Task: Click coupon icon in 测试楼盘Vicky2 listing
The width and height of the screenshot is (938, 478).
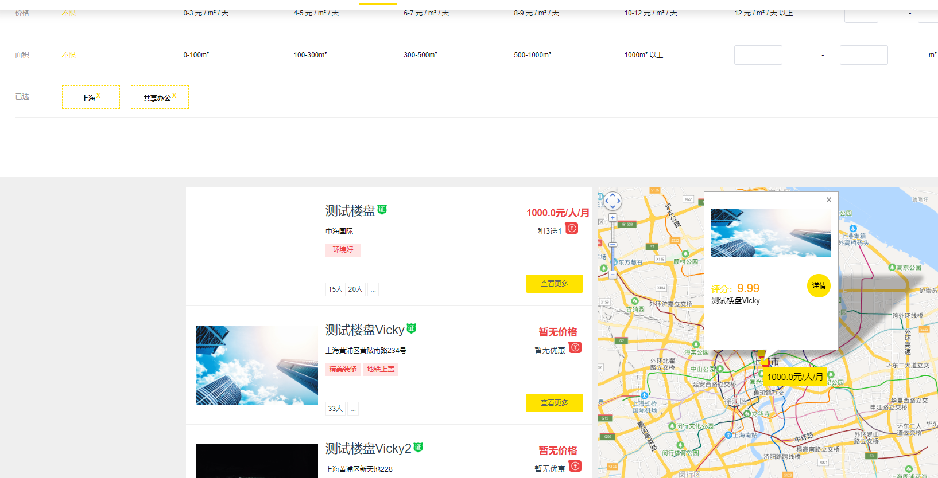Action: coord(575,466)
